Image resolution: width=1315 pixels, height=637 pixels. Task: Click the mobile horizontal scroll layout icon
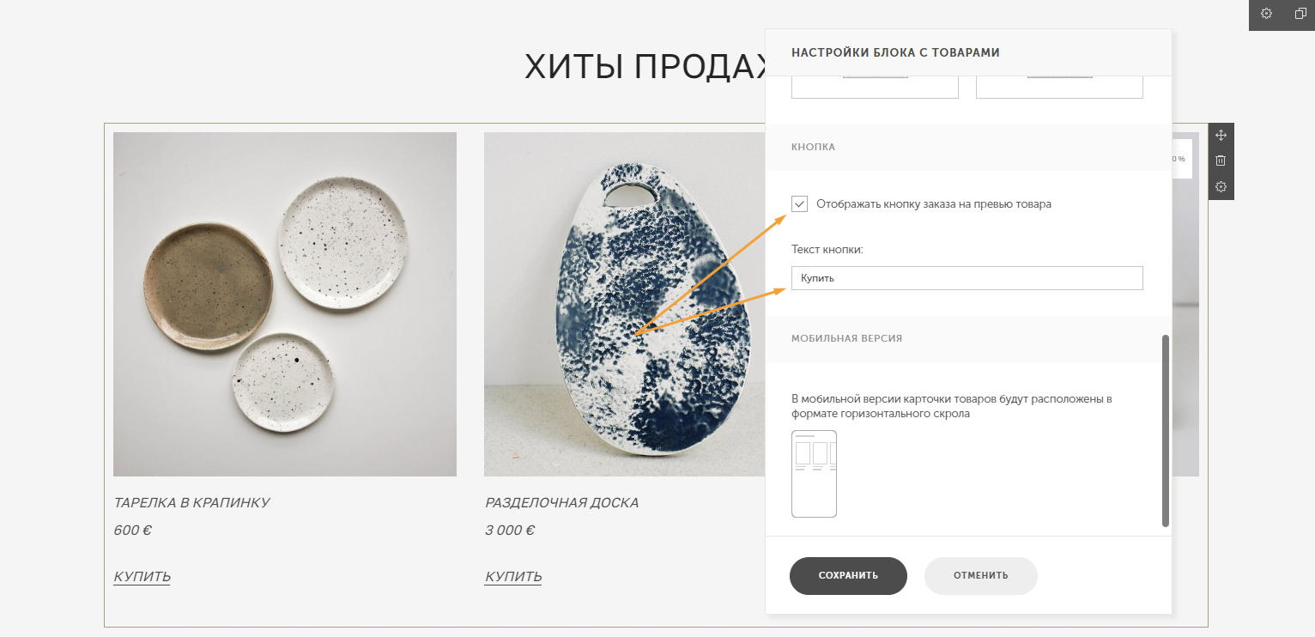tap(814, 473)
